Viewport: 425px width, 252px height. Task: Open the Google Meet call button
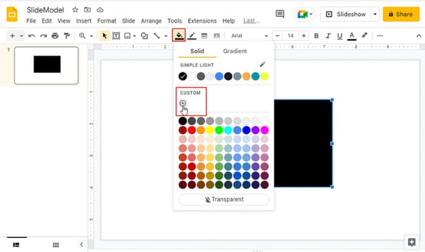304,14
